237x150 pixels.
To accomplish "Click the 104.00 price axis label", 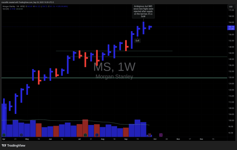I will (231, 114).
